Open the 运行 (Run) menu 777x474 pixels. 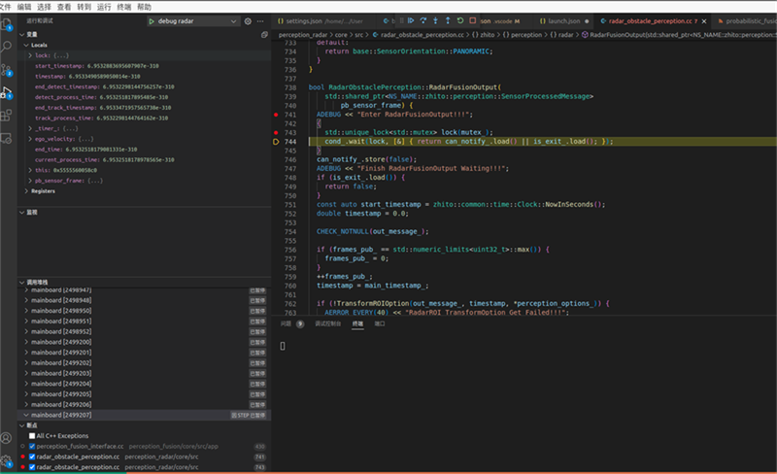click(104, 6)
